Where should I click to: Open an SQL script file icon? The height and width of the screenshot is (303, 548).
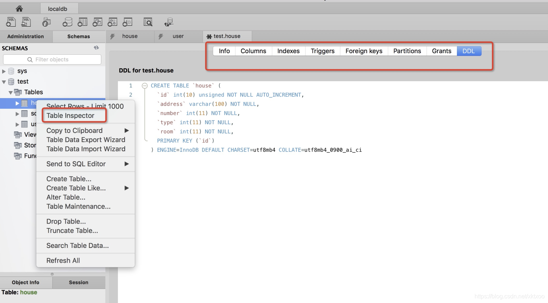26,22
